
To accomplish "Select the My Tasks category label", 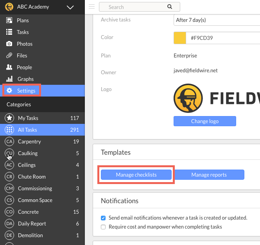I will pos(28,118).
